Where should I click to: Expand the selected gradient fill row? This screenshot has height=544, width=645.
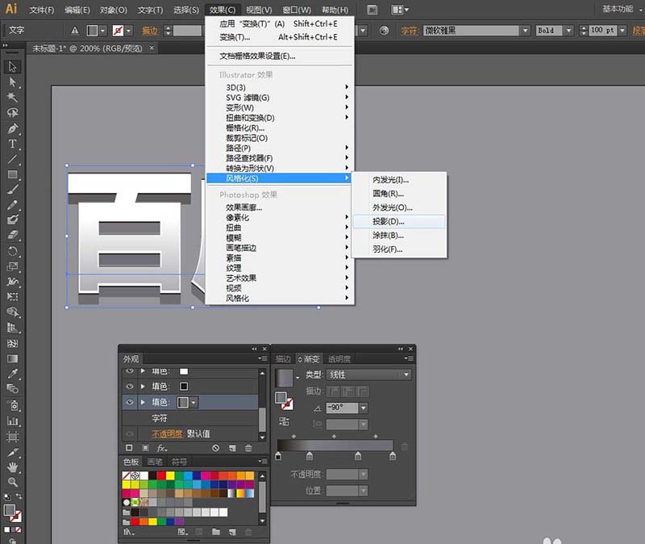click(x=143, y=402)
